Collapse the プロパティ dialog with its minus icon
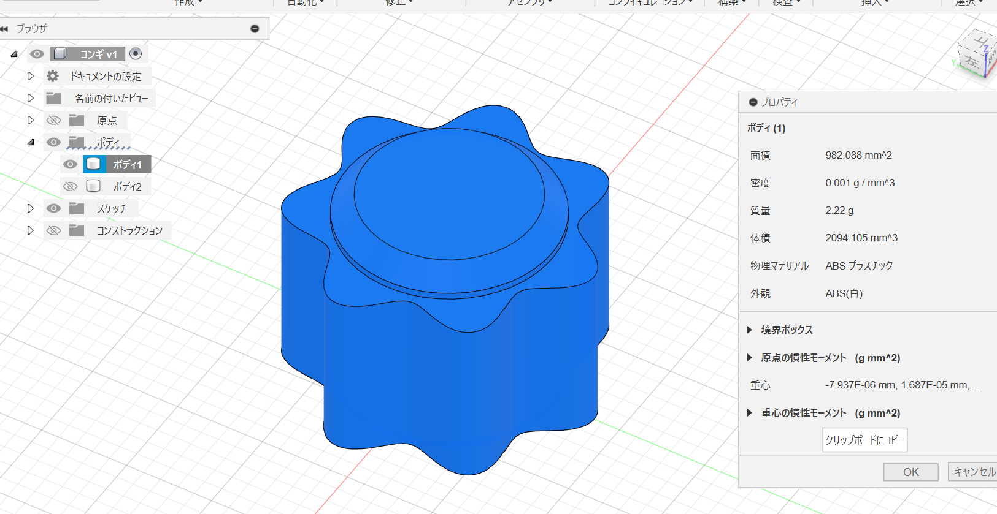Image resolution: width=997 pixels, height=514 pixels. (x=753, y=102)
